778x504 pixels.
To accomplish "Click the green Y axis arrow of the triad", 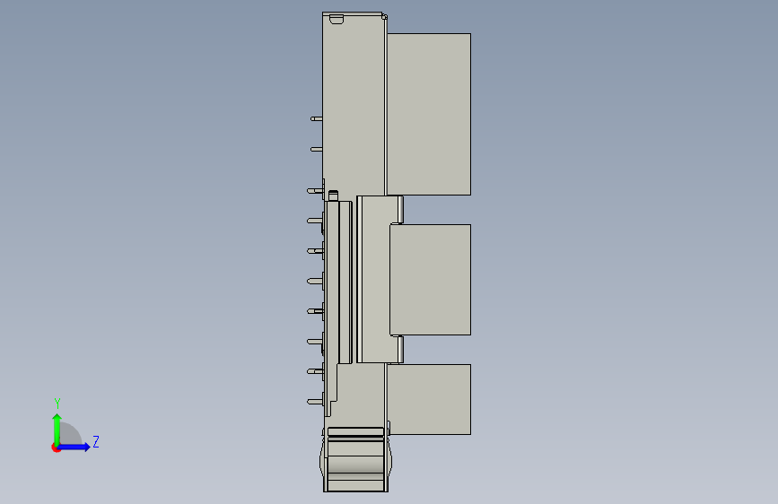I will click(57, 429).
